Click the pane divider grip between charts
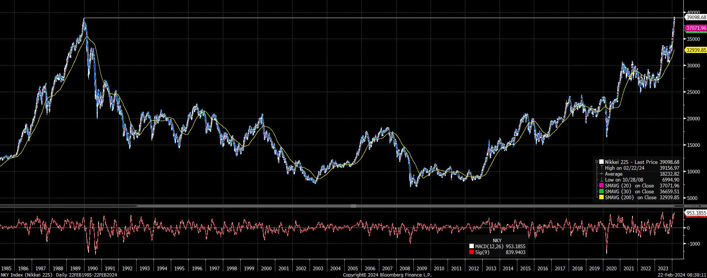 pyautogui.click(x=353, y=206)
